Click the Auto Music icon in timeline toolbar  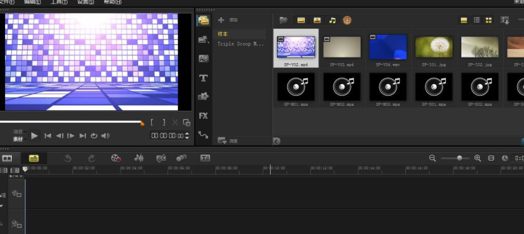[161, 159]
